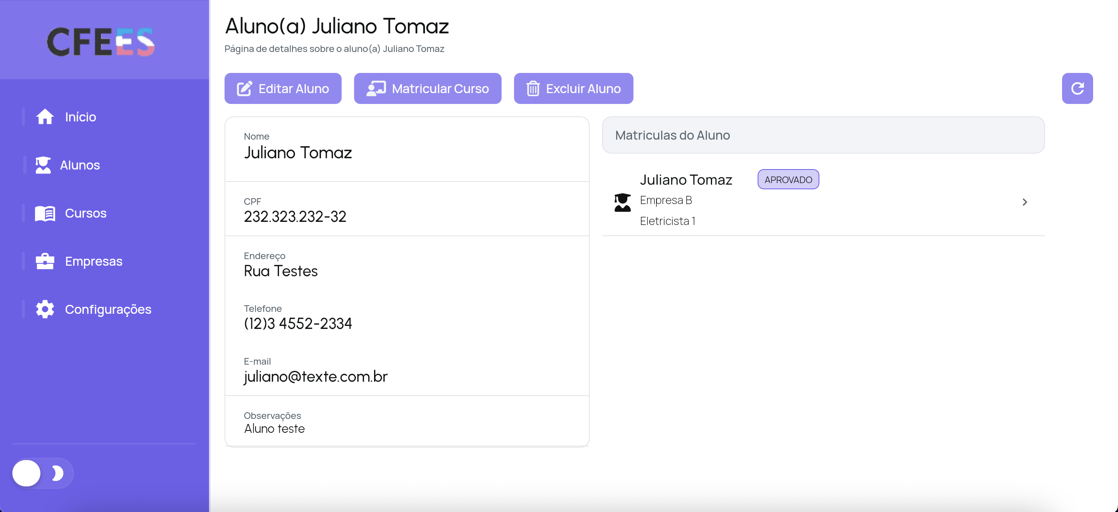Click the Alunos graduation cap icon

coord(44,165)
